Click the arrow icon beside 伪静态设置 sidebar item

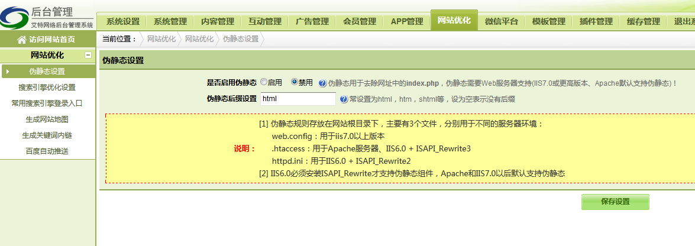pos(8,72)
